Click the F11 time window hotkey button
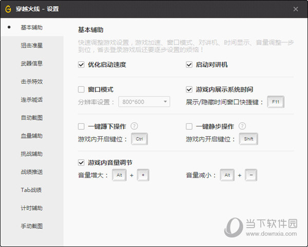This screenshot has width=308, height=247. pyautogui.click(x=276, y=102)
